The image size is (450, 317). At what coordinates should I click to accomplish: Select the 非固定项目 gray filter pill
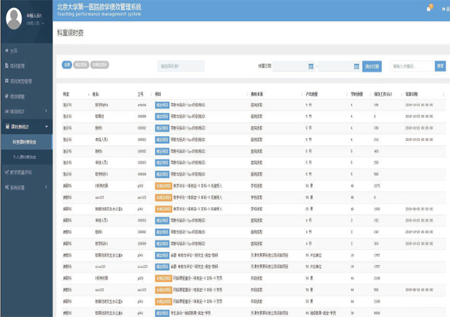pos(99,65)
